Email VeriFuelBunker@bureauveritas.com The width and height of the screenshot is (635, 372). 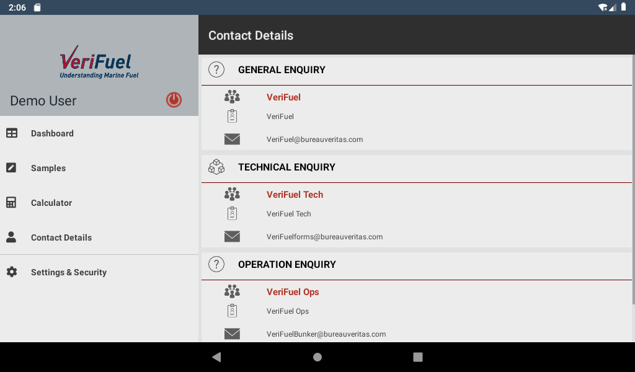pos(326,334)
